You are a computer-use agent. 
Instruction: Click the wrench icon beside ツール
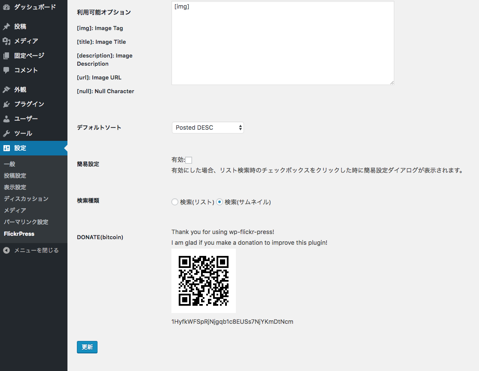6,134
